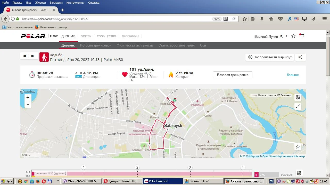Zoom in on the map
Screen dimensions: 330x185
(28, 97)
